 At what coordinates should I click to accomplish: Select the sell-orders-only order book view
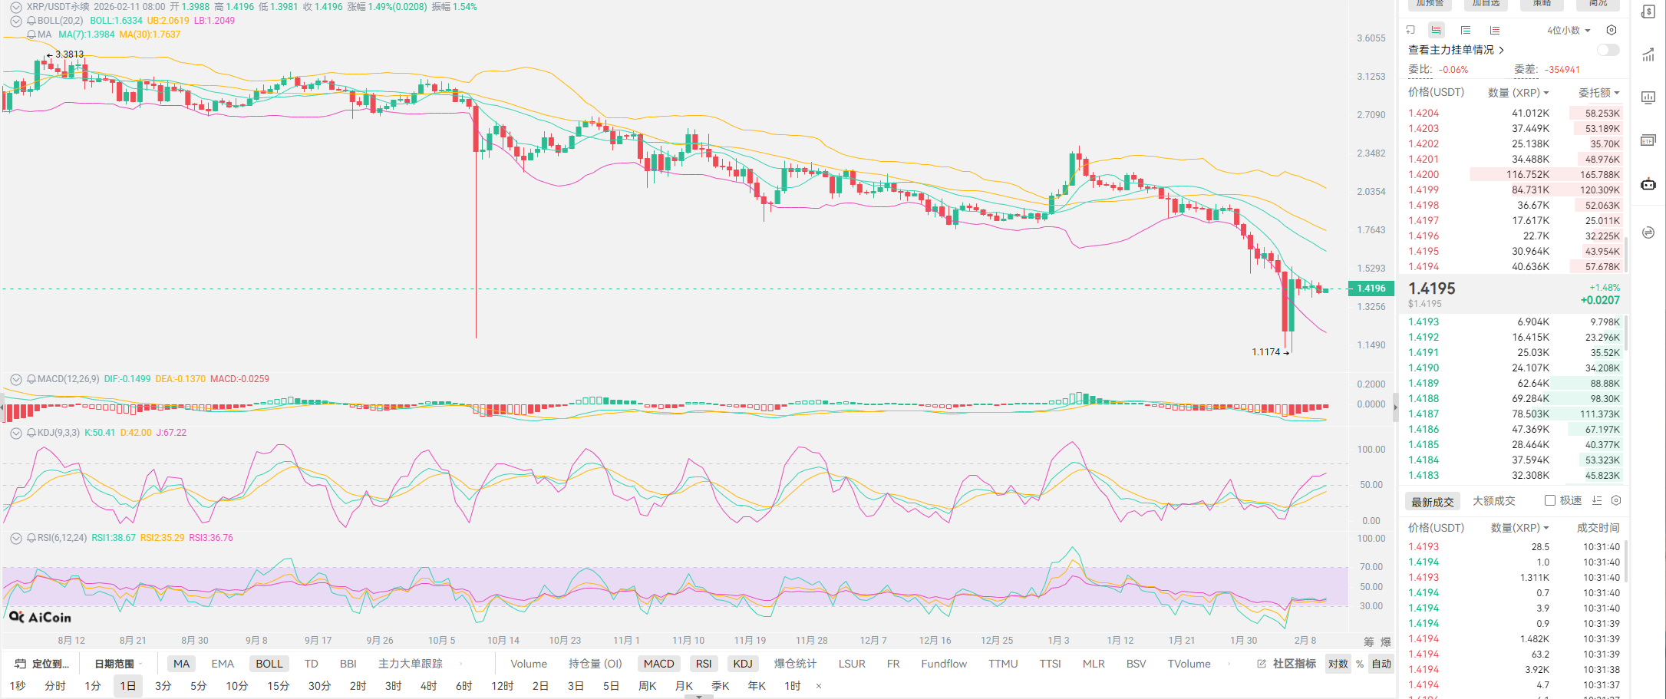(1495, 30)
